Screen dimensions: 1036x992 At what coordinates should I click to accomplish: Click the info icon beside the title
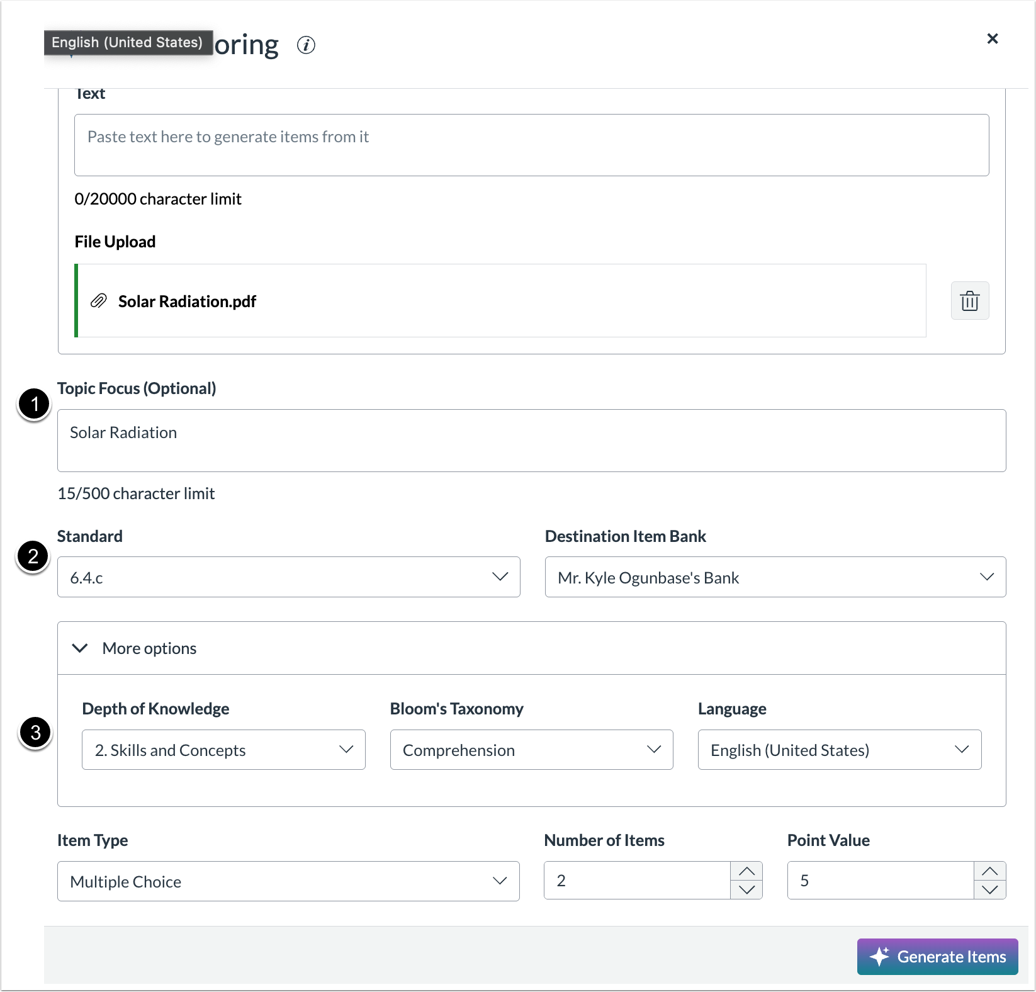click(306, 45)
